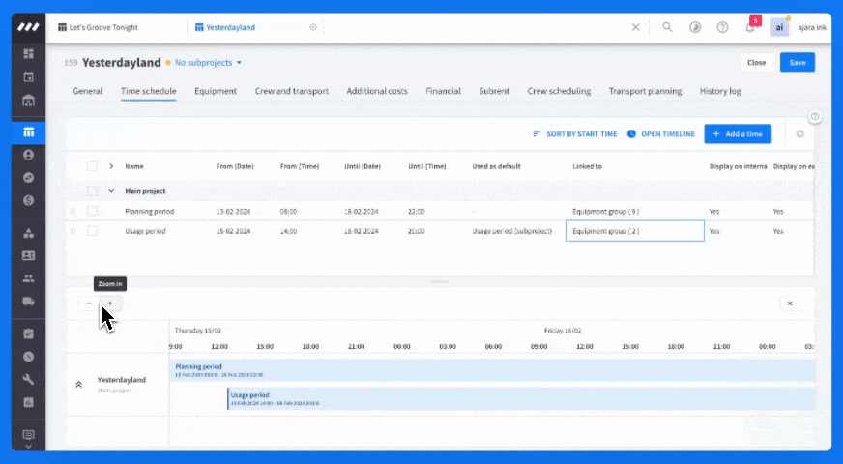843x464 pixels.
Task: Switch to the Financial tab
Action: (x=443, y=91)
